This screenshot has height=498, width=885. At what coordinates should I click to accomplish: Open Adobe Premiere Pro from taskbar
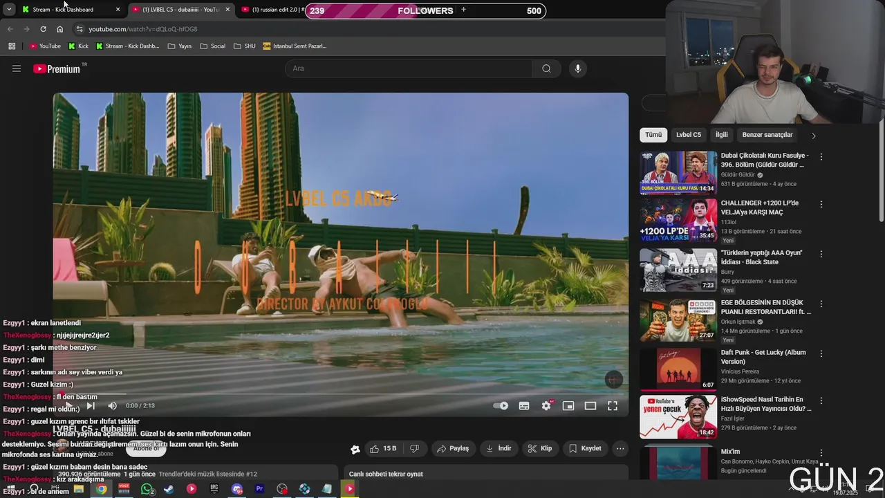tap(259, 489)
